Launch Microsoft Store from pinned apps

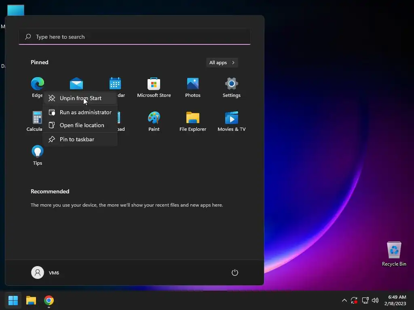(154, 88)
